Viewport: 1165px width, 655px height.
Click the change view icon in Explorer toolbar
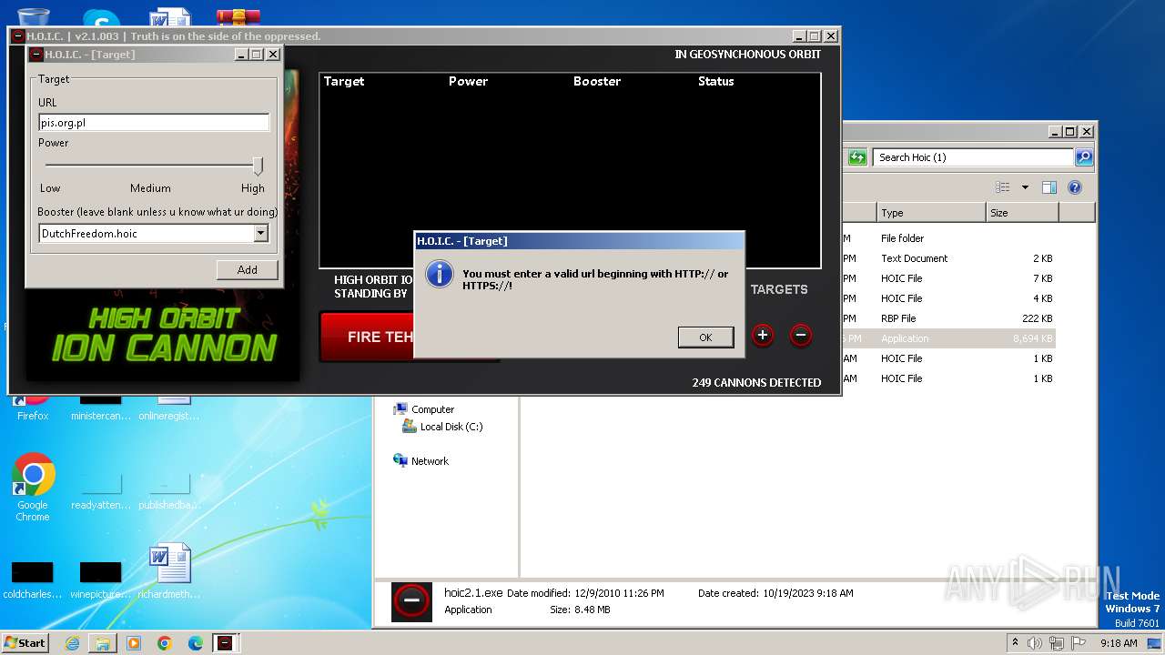point(1003,187)
